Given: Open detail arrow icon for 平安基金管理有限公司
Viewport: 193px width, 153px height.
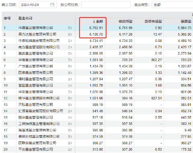Looking at the screenshot, I should point(70,149).
